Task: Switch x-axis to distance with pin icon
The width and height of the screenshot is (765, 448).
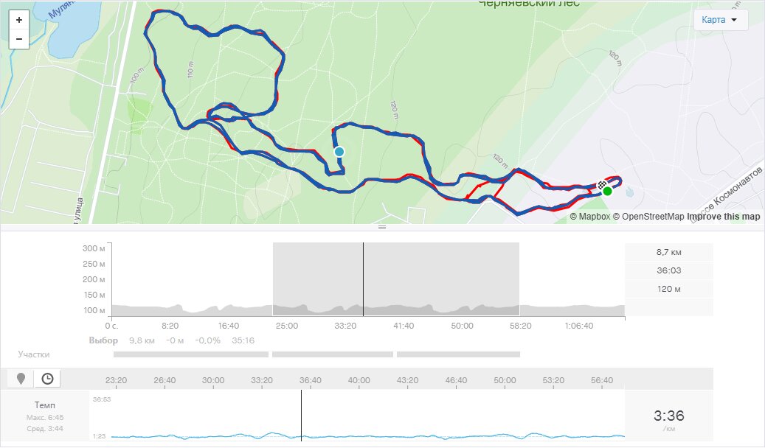Action: pos(21,379)
